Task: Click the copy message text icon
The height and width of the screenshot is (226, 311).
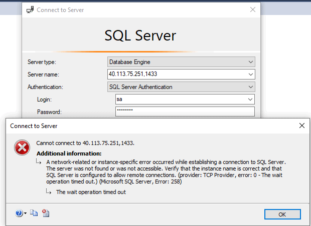Action: (34, 213)
